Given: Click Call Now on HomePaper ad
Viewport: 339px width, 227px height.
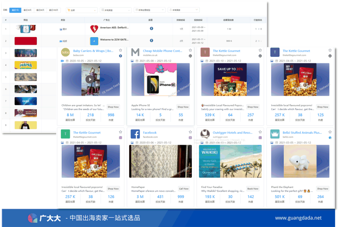Looking at the screenshot, I should click(184, 188).
